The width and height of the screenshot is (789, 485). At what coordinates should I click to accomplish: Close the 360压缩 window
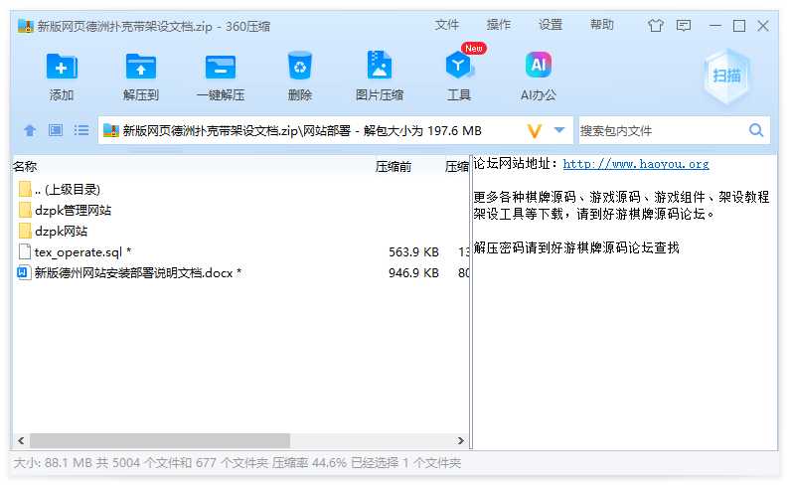tap(763, 25)
